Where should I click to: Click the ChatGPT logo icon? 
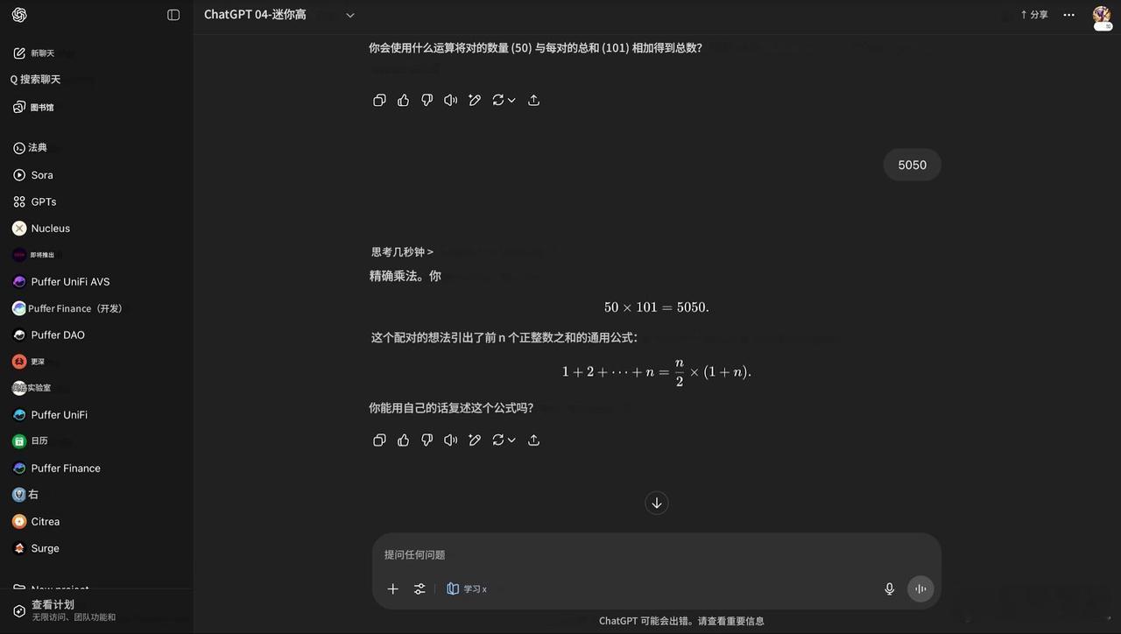pyautogui.click(x=19, y=15)
